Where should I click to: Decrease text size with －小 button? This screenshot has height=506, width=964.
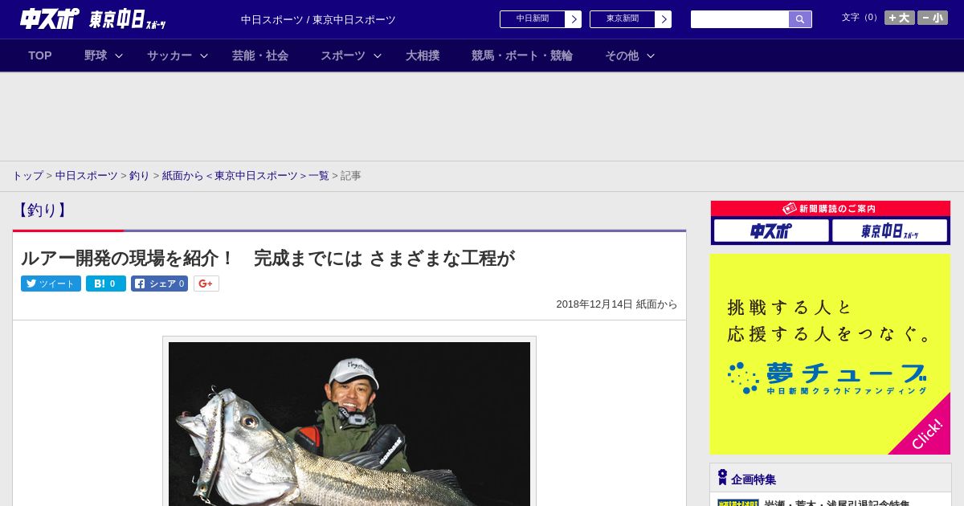coord(933,18)
